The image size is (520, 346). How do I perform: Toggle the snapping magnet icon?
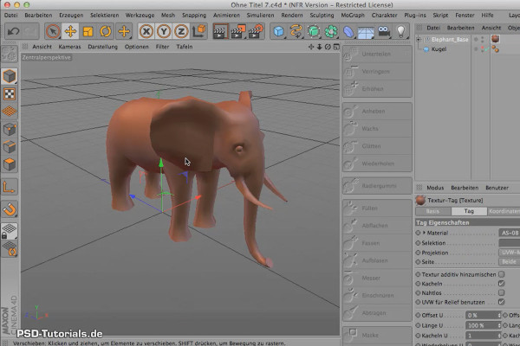(10, 209)
